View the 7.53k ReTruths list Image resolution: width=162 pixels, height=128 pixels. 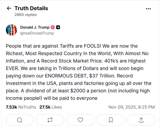pyautogui.click(x=21, y=107)
